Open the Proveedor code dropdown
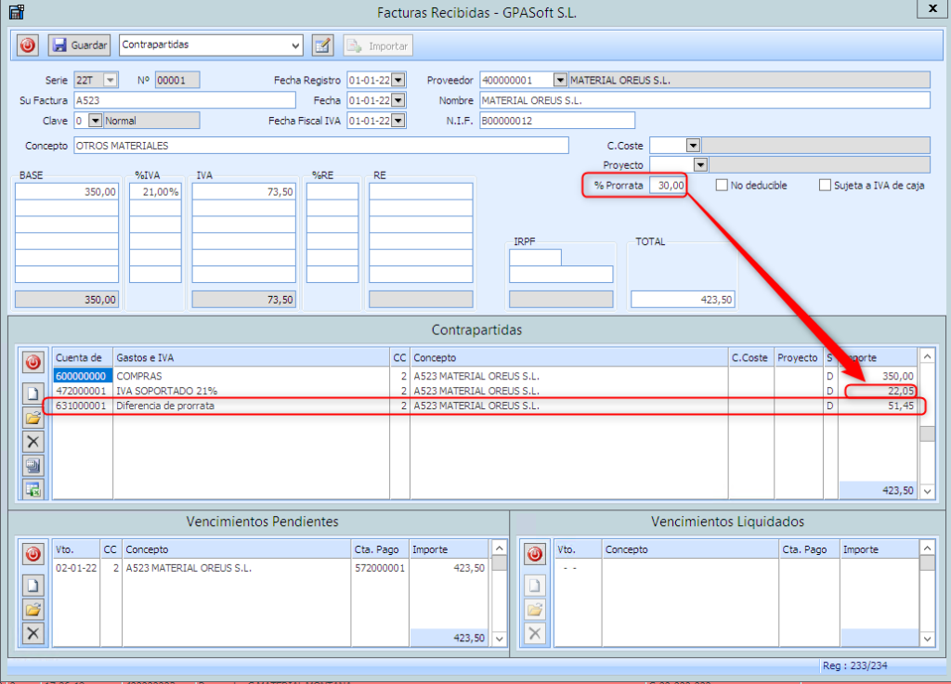 559,81
